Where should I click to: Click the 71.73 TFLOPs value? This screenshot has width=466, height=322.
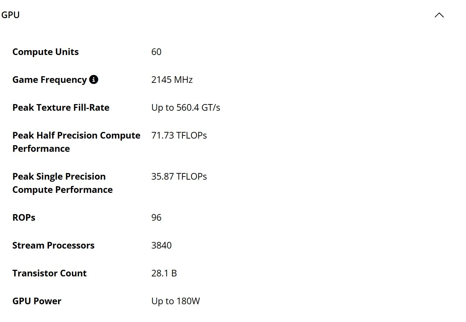click(x=179, y=135)
